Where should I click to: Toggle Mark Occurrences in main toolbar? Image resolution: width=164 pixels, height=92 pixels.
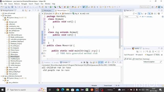pos(87,7)
